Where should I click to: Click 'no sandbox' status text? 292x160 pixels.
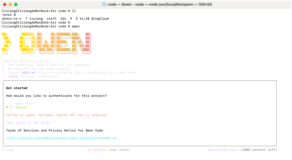[97, 150]
